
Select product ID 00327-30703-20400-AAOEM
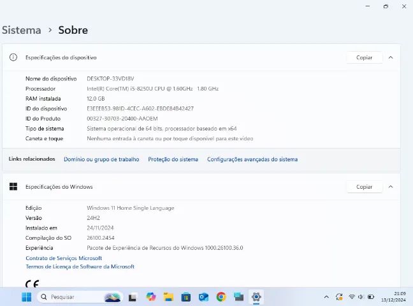click(x=122, y=119)
